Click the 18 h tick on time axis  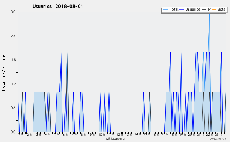174,134
